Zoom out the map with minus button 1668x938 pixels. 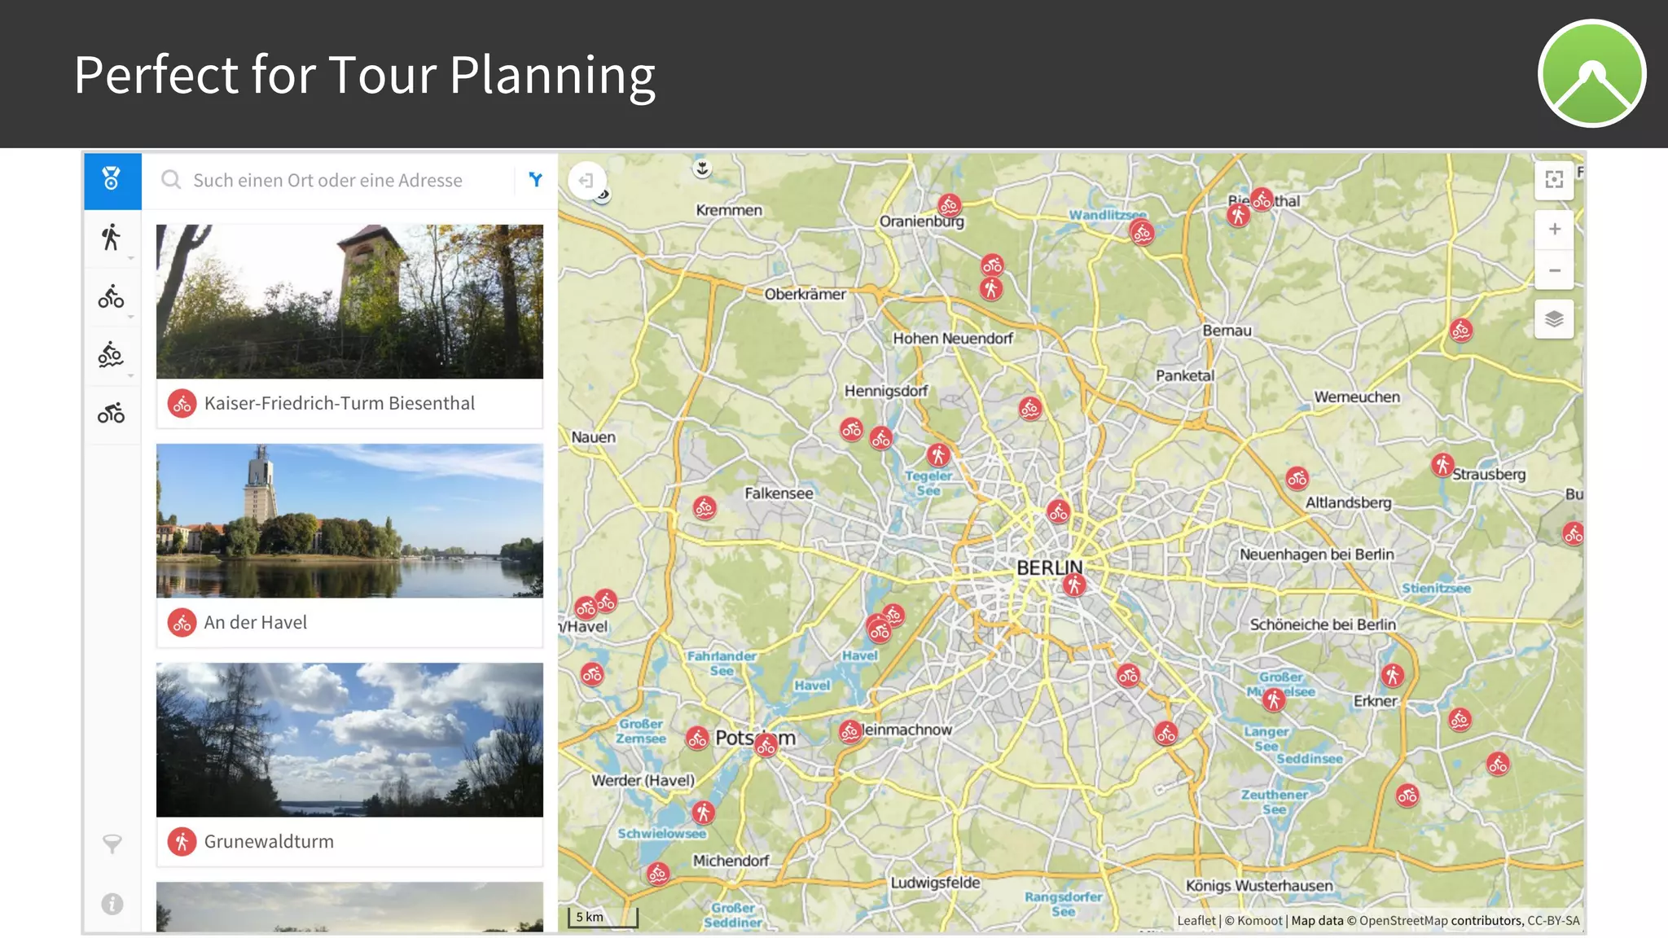click(1554, 270)
